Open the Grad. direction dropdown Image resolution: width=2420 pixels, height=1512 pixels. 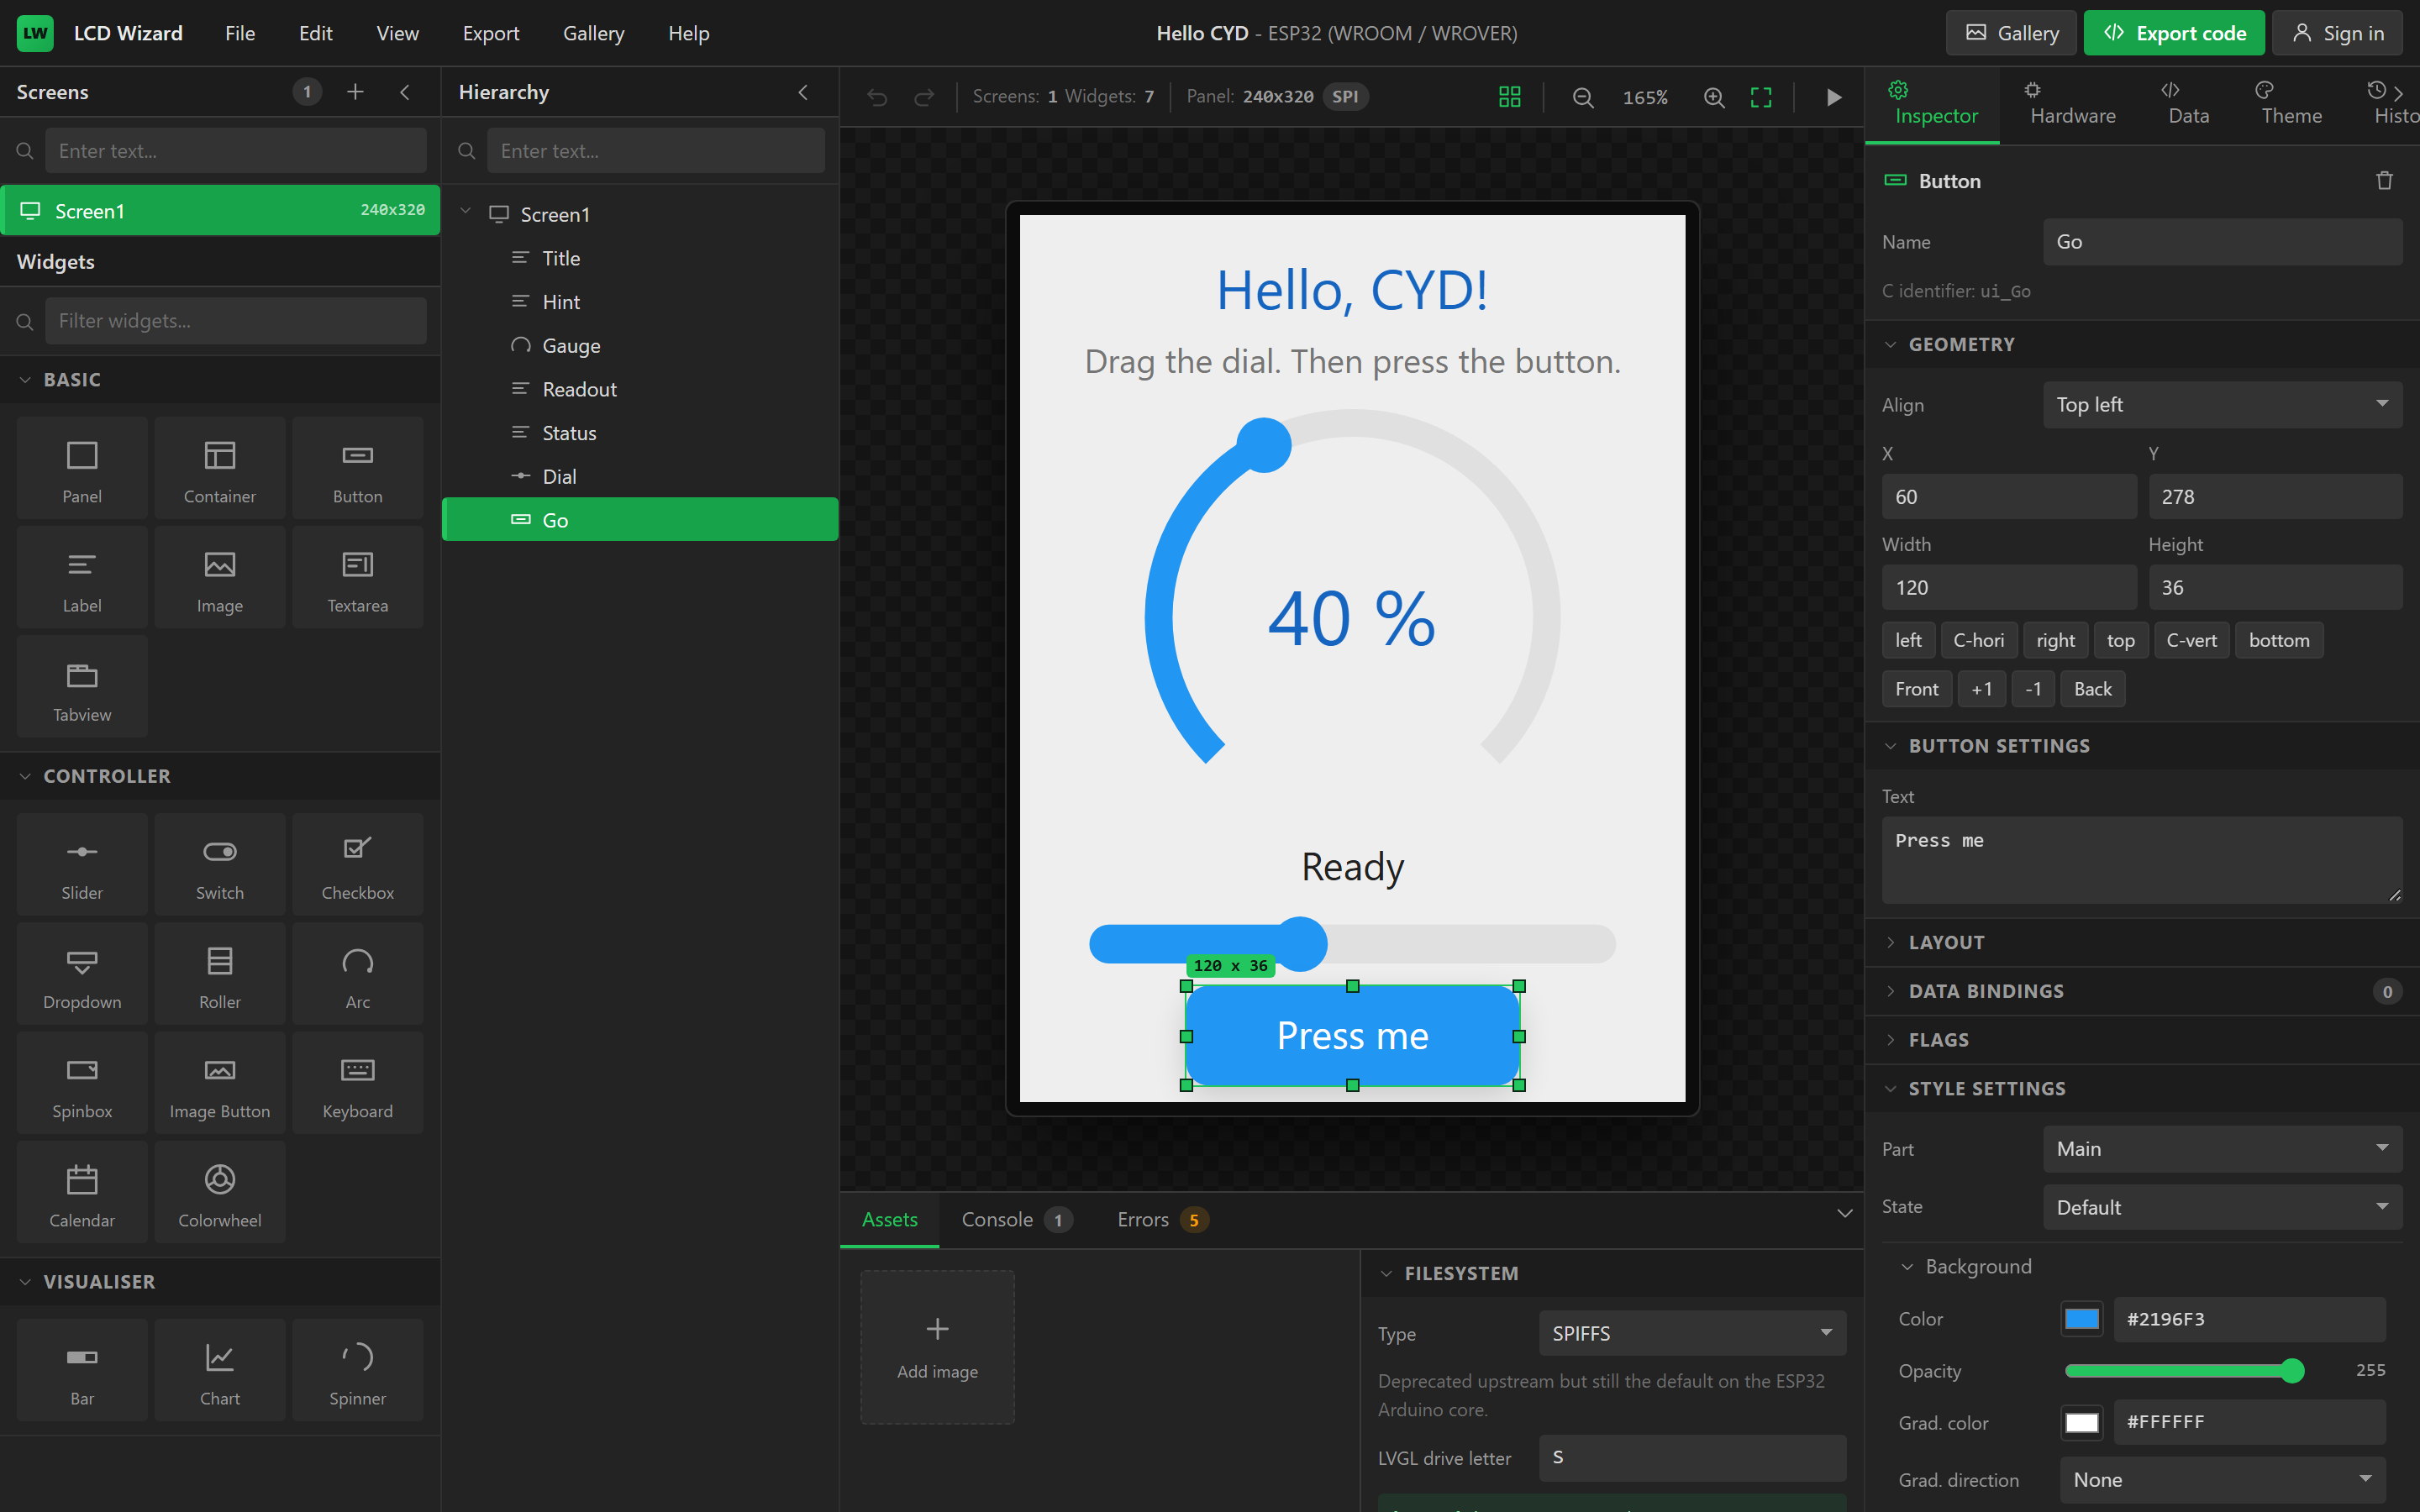tap(2222, 1480)
